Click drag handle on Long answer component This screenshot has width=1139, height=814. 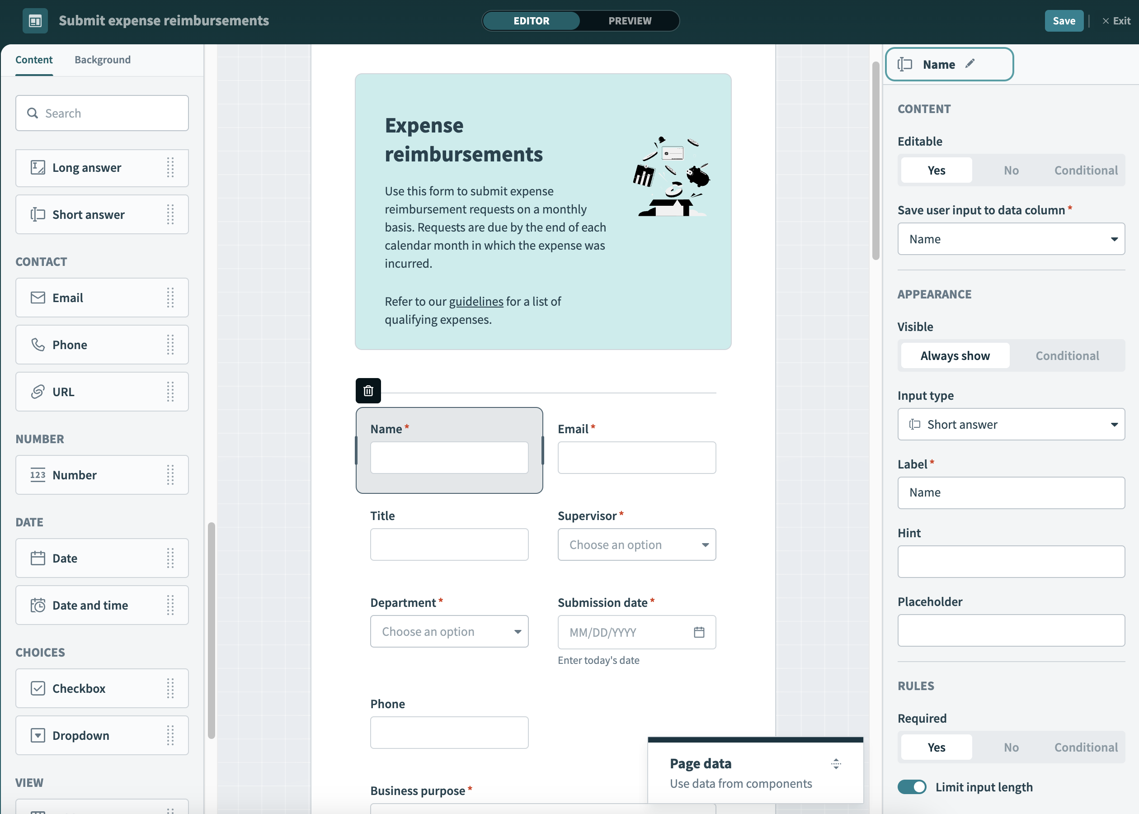(170, 167)
